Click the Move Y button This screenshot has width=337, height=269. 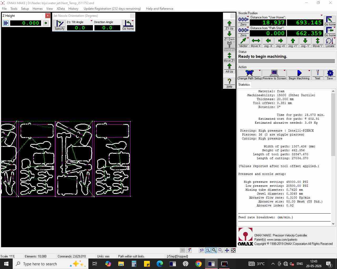pos(318,43)
